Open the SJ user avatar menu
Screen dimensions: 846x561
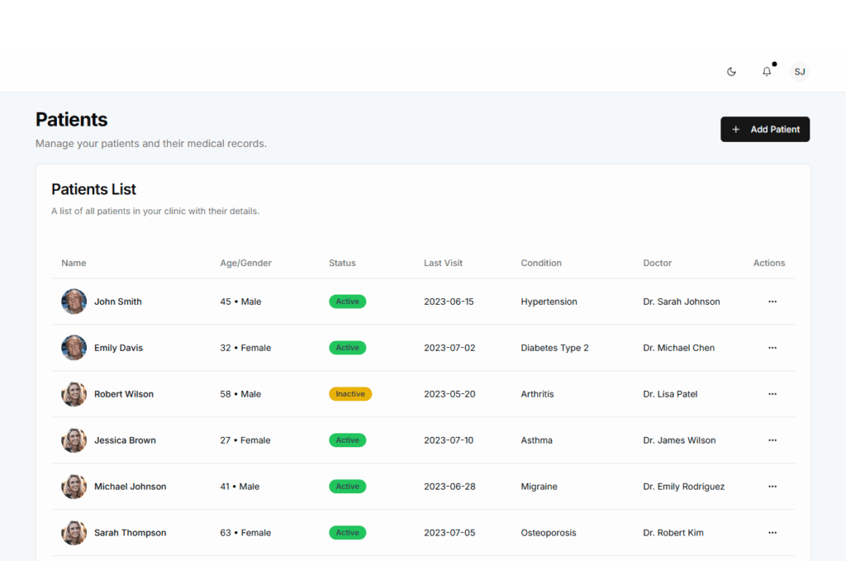point(799,72)
